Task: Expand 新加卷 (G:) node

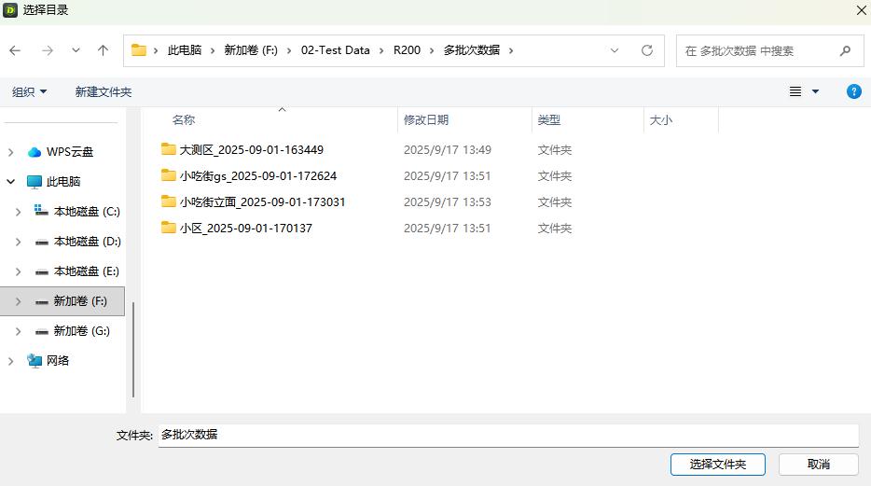Action: (x=19, y=331)
